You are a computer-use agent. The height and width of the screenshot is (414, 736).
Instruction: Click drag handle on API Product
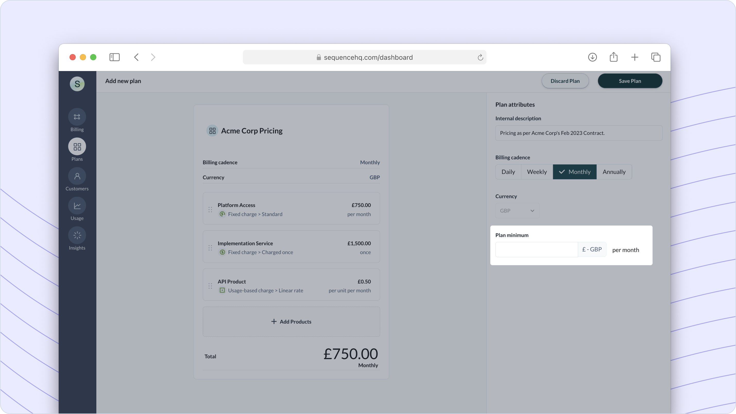click(210, 286)
